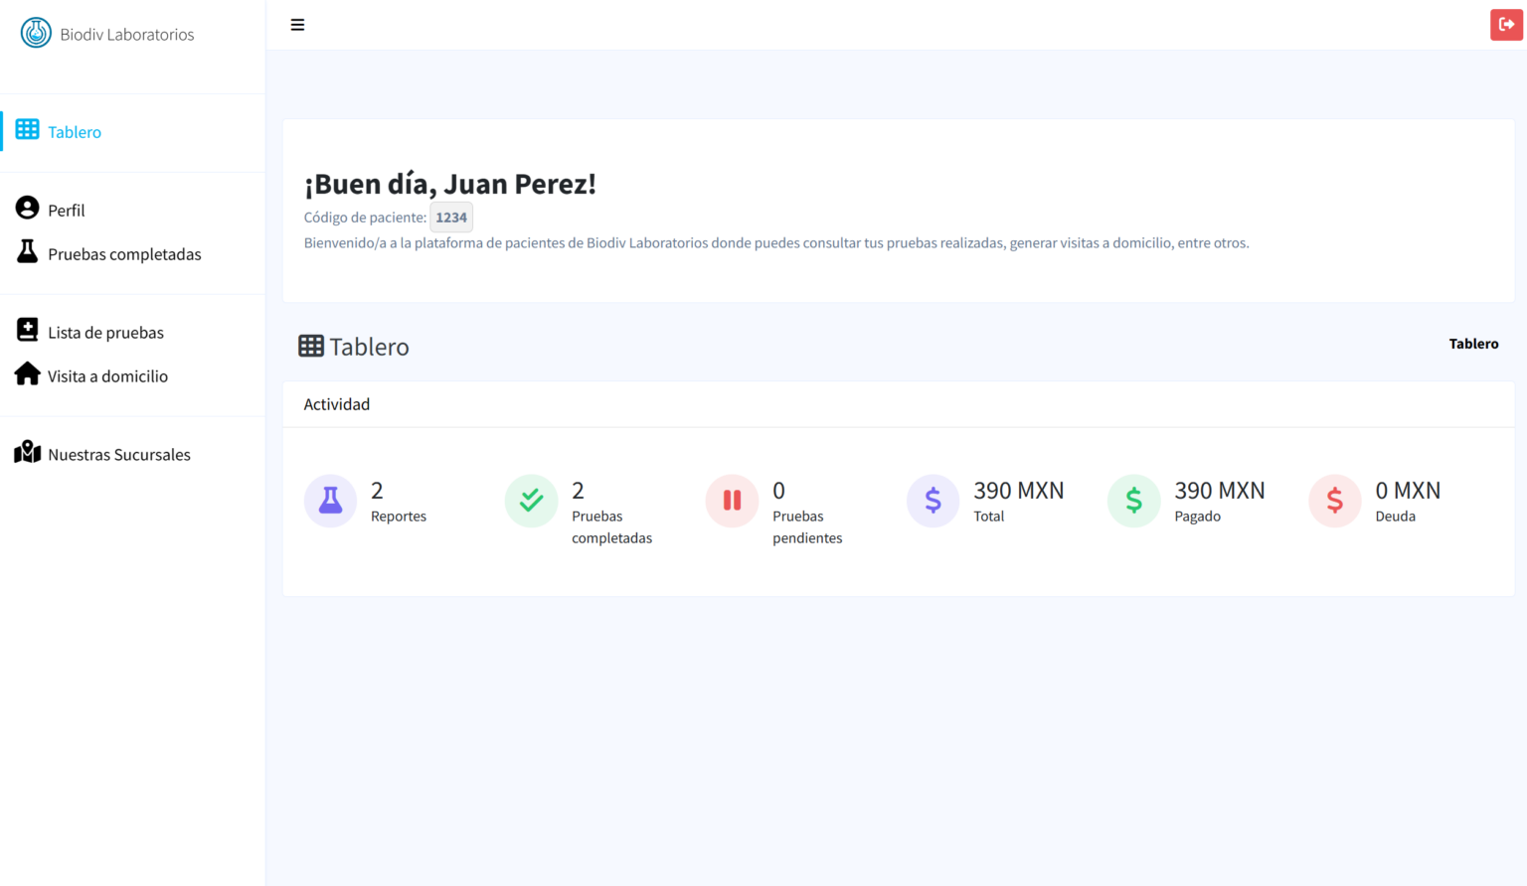Click the purple dollar Total icon
Screen dimensions: 1527x886
[933, 501]
